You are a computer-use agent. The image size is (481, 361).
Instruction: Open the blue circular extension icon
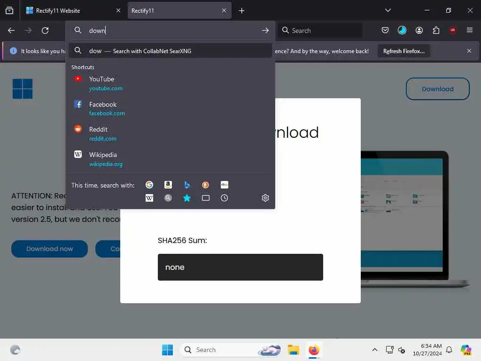[402, 30]
